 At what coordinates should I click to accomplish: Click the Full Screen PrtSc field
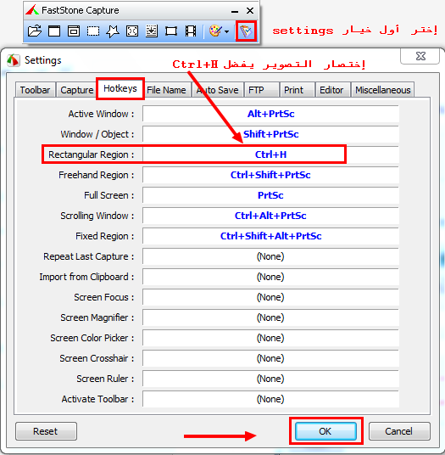point(270,195)
